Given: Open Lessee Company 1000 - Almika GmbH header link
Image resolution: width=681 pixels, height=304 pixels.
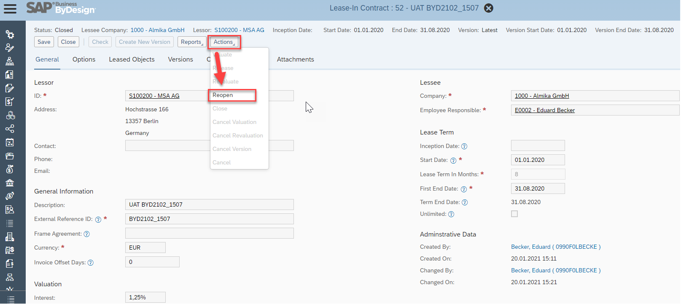Looking at the screenshot, I should (158, 30).
